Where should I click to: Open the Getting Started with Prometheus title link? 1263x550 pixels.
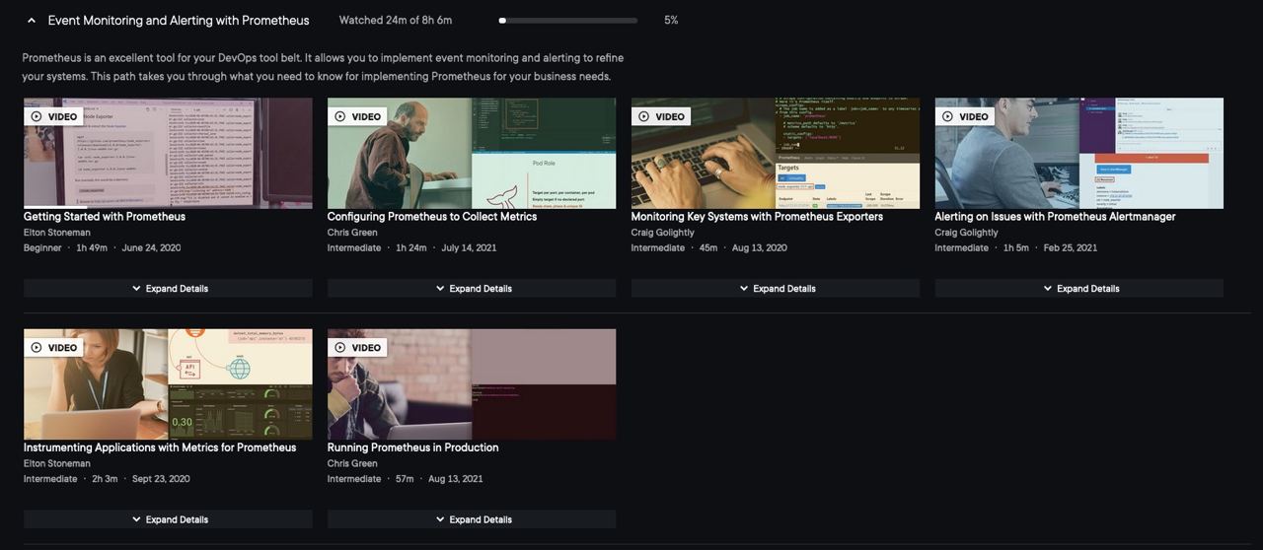point(105,217)
